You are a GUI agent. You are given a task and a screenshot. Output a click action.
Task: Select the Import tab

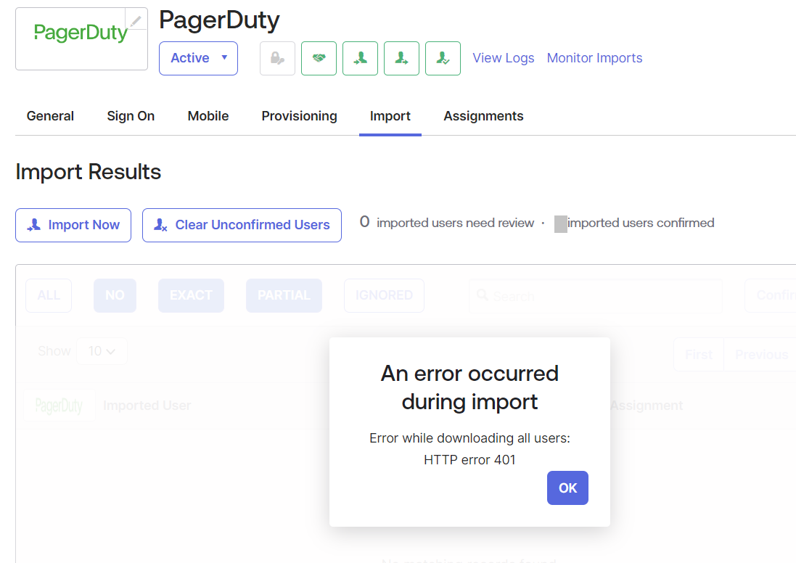(390, 116)
